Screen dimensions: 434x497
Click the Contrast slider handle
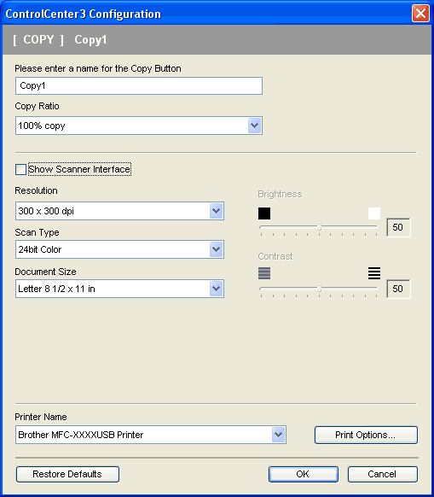coord(319,289)
